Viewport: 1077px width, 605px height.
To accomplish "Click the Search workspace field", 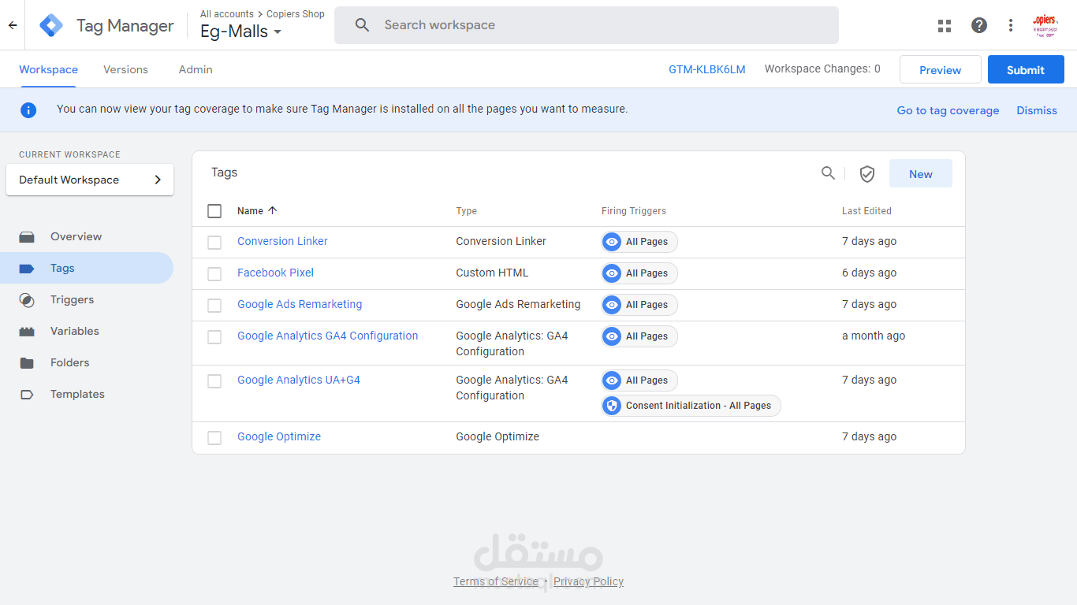I will (587, 25).
